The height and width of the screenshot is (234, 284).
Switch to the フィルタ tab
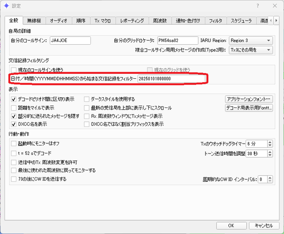pos(216,21)
